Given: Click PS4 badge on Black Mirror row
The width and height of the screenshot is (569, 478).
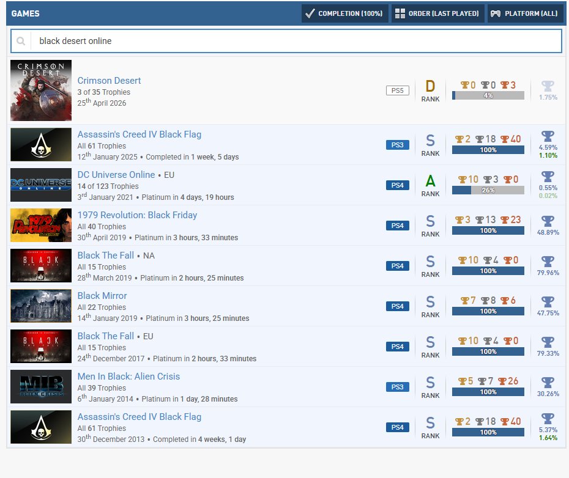Looking at the screenshot, I should [397, 306].
